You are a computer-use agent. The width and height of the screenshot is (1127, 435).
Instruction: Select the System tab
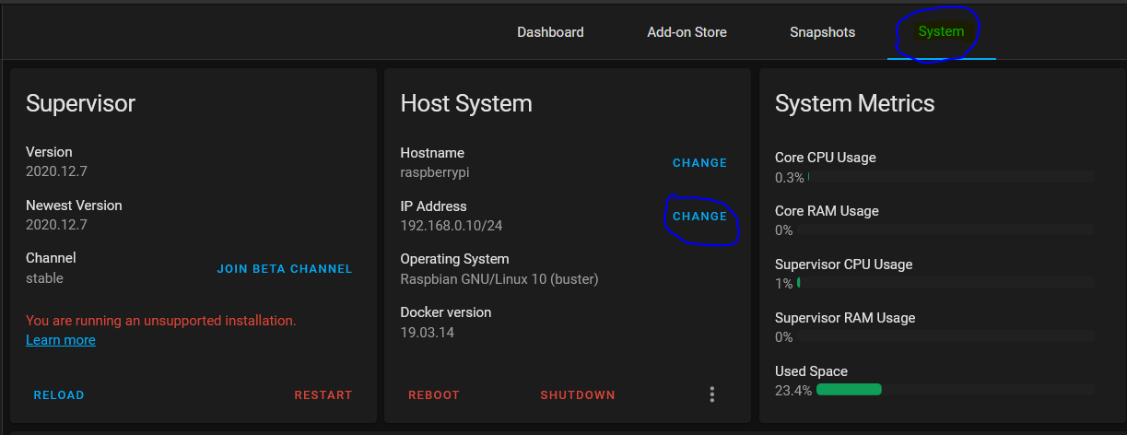point(941,32)
